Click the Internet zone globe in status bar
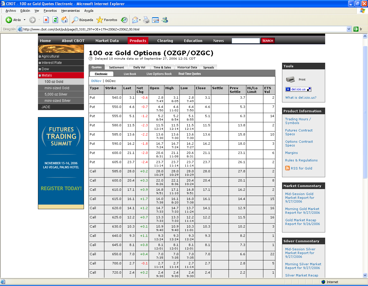 pyautogui.click(x=323, y=282)
